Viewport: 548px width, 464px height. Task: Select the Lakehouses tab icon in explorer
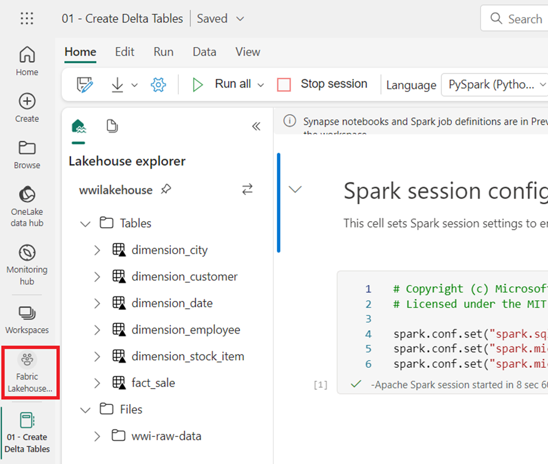[79, 126]
